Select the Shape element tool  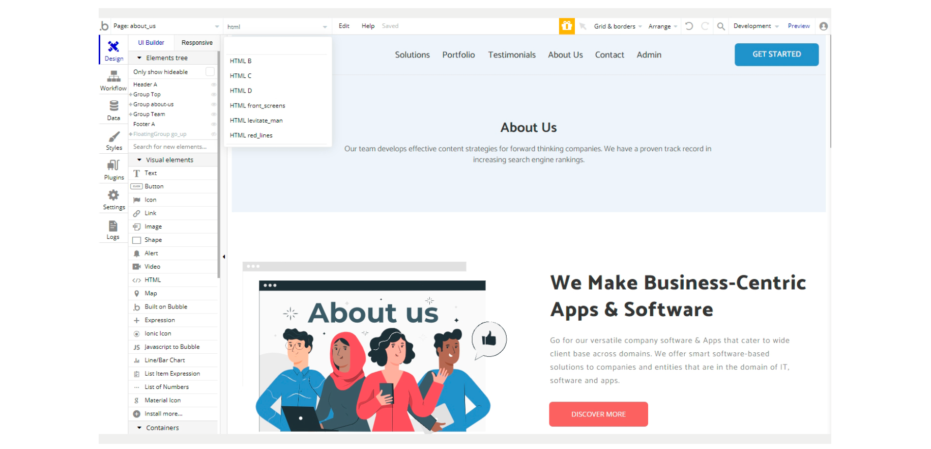pos(174,240)
